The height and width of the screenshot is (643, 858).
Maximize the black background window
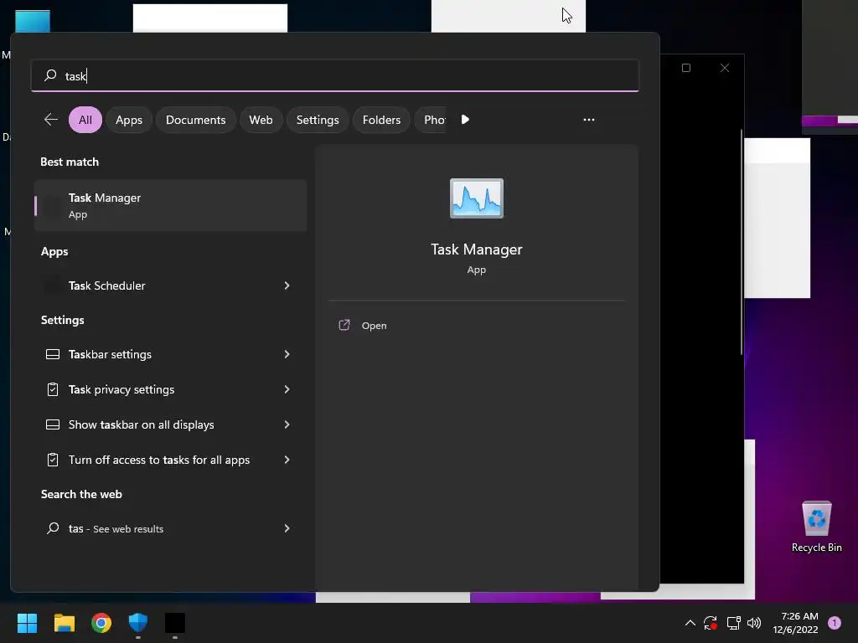tap(686, 68)
